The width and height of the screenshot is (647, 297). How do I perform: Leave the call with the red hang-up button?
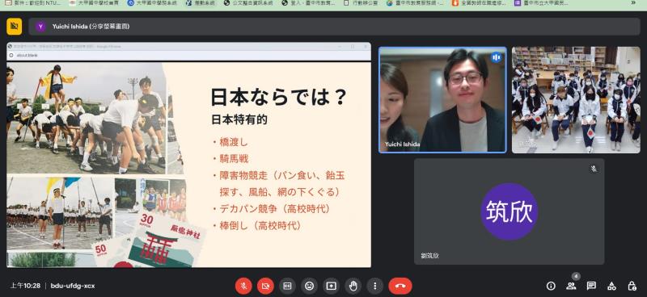click(x=400, y=286)
